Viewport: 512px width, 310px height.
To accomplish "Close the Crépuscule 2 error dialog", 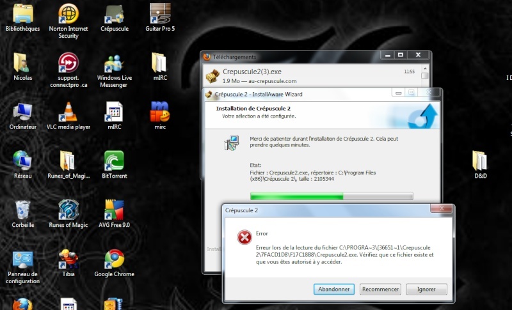I will pyautogui.click(x=441, y=208).
